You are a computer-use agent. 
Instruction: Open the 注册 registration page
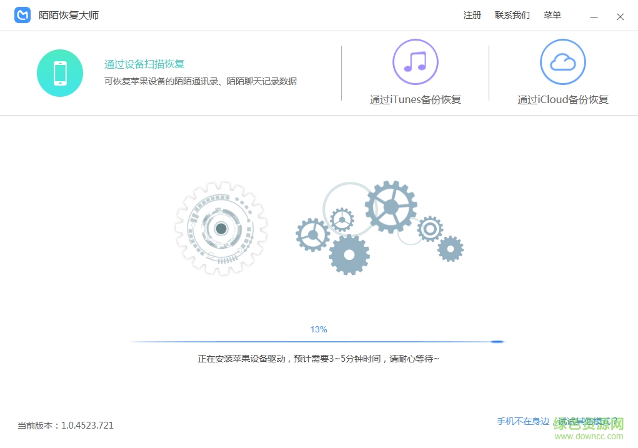[472, 15]
